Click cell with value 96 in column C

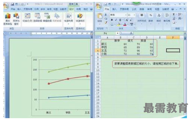pos(133,51)
